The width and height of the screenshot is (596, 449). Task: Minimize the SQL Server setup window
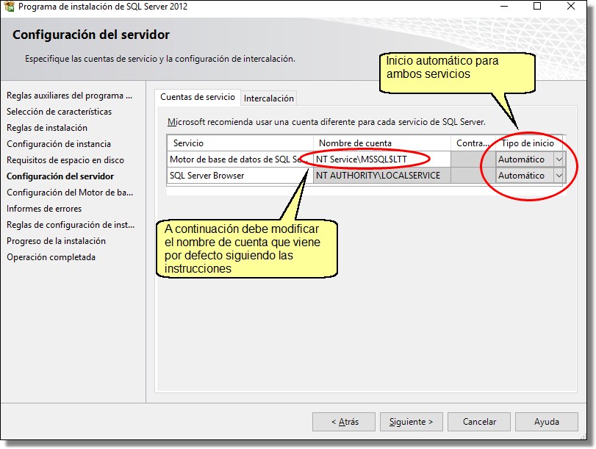point(504,6)
